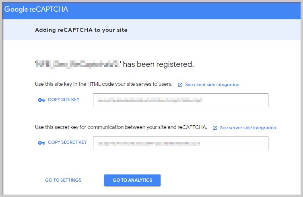The image size is (303, 197).
Task: Go to settings with GO TO SETTINGS
Action: [63, 180]
